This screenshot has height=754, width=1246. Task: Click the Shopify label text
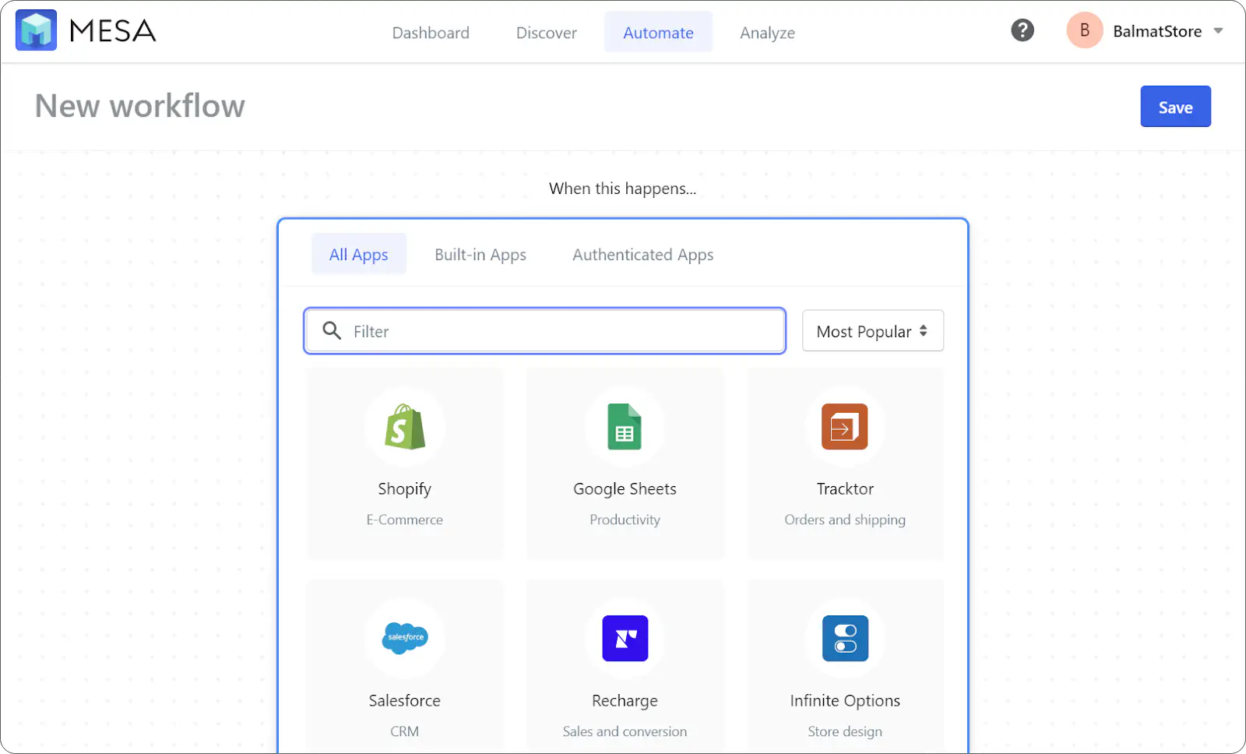405,489
